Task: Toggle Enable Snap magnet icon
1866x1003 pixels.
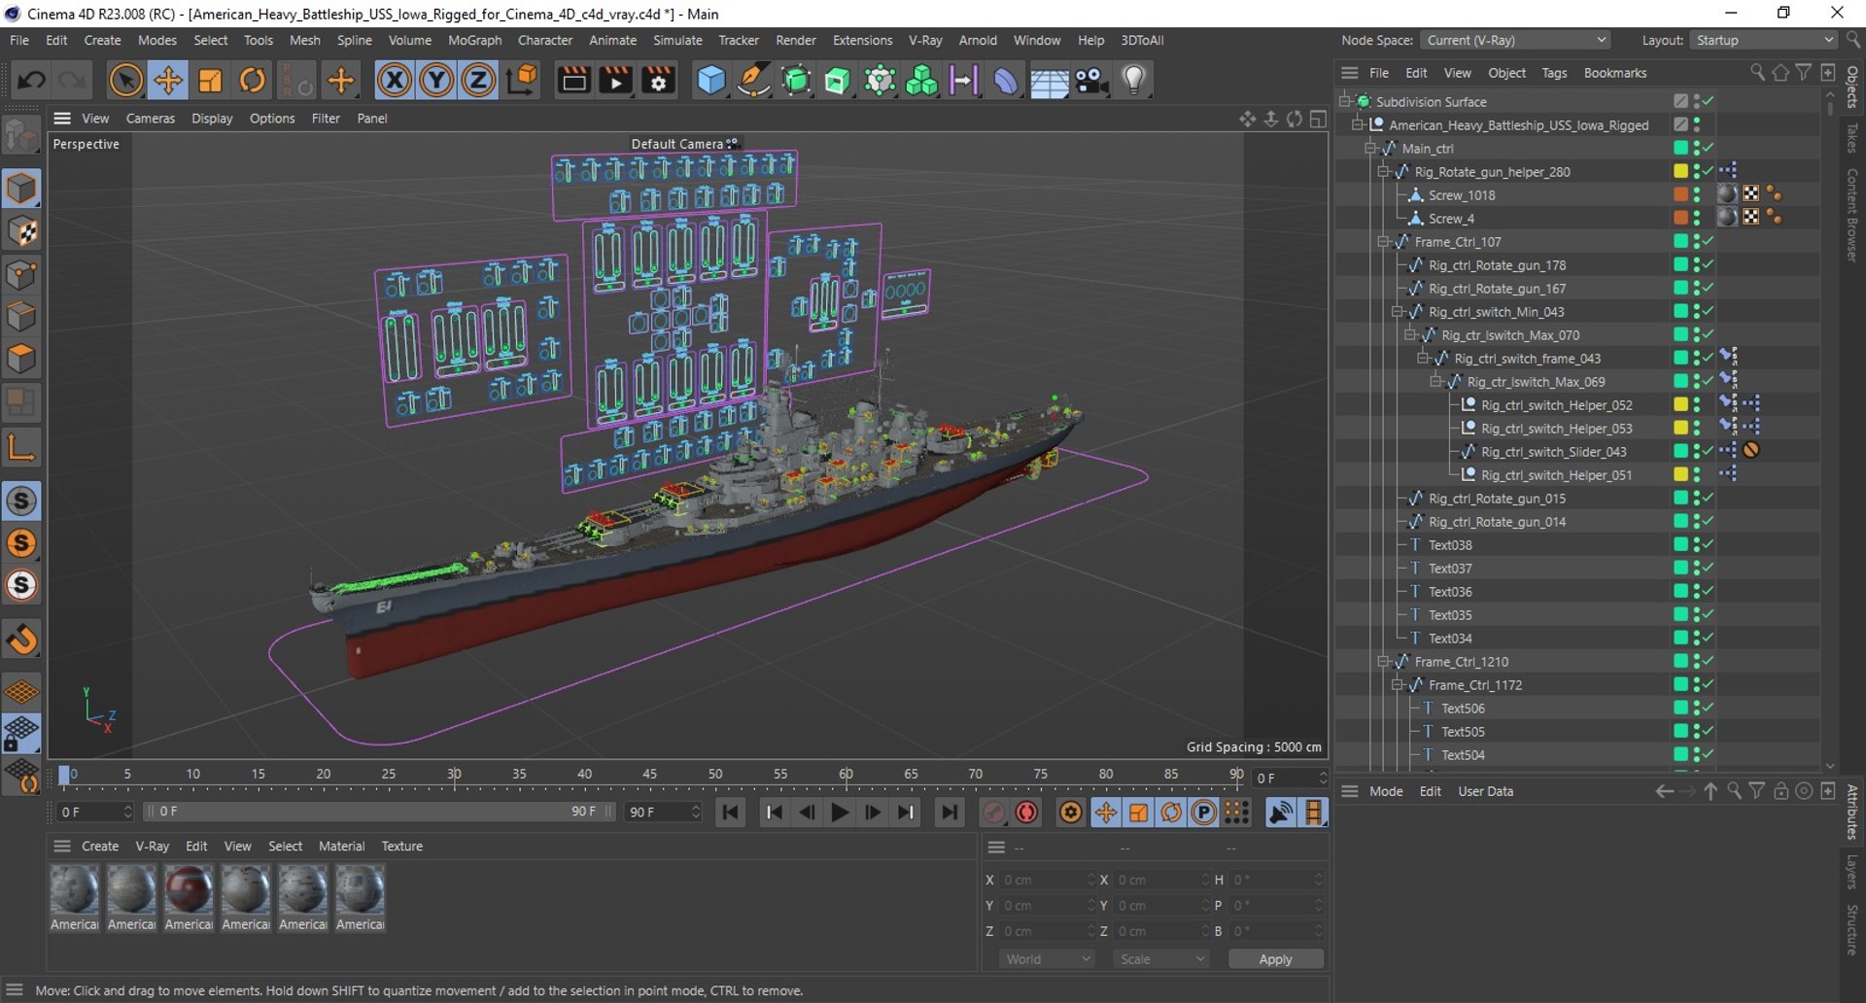Action: click(21, 640)
